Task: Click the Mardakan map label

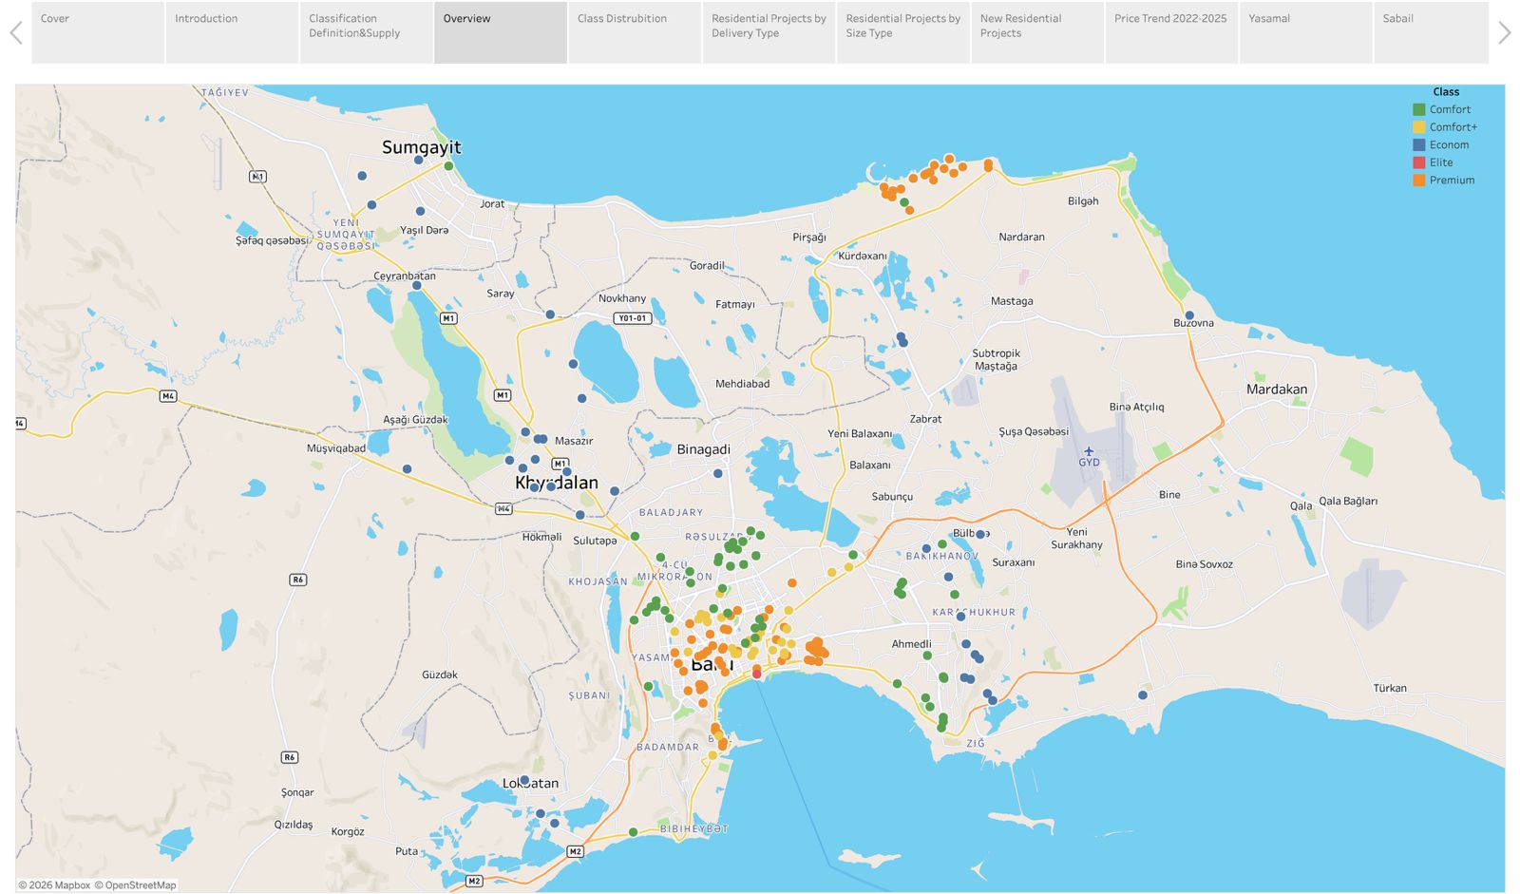Action: [1277, 390]
